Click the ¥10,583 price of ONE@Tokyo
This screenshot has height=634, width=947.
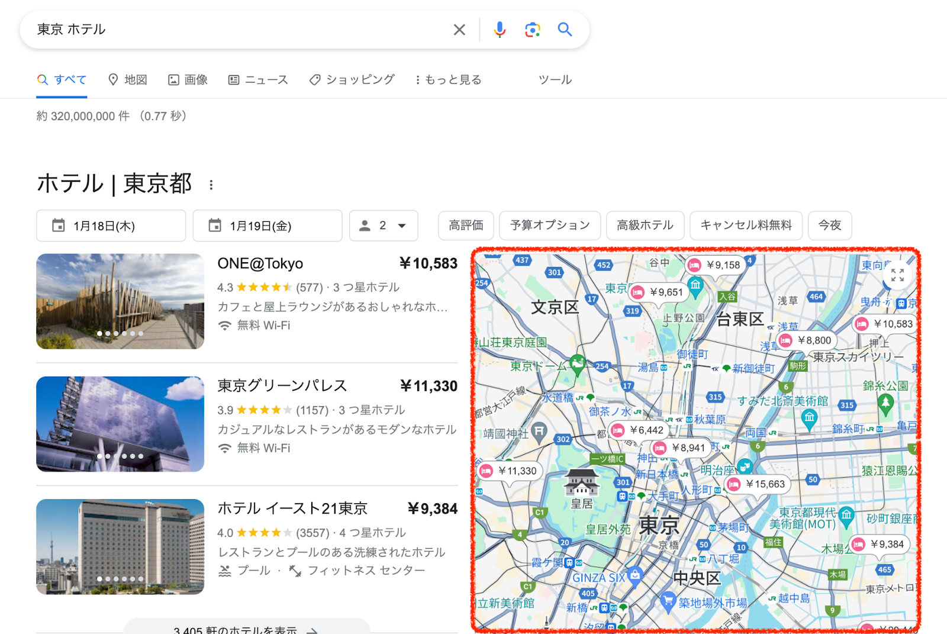coord(428,263)
